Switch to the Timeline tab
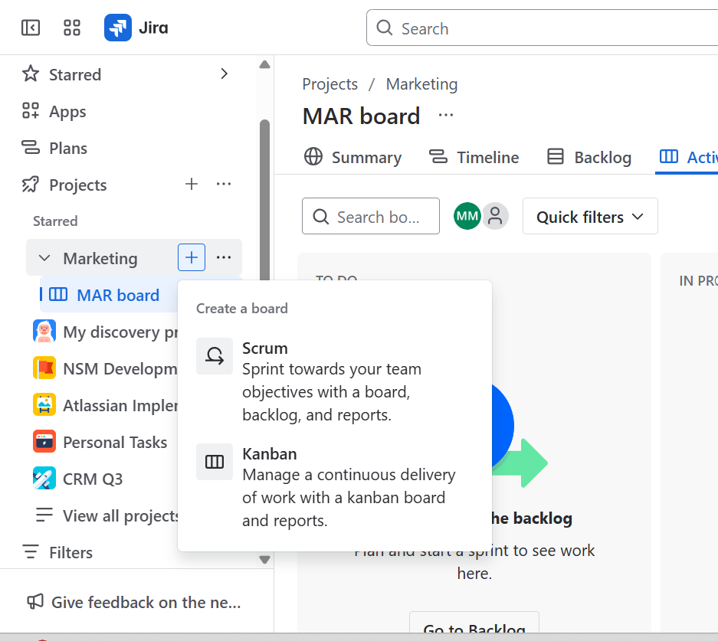 pos(474,157)
